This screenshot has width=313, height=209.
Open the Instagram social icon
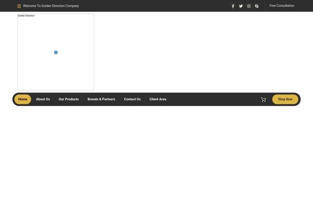[x=249, y=6]
